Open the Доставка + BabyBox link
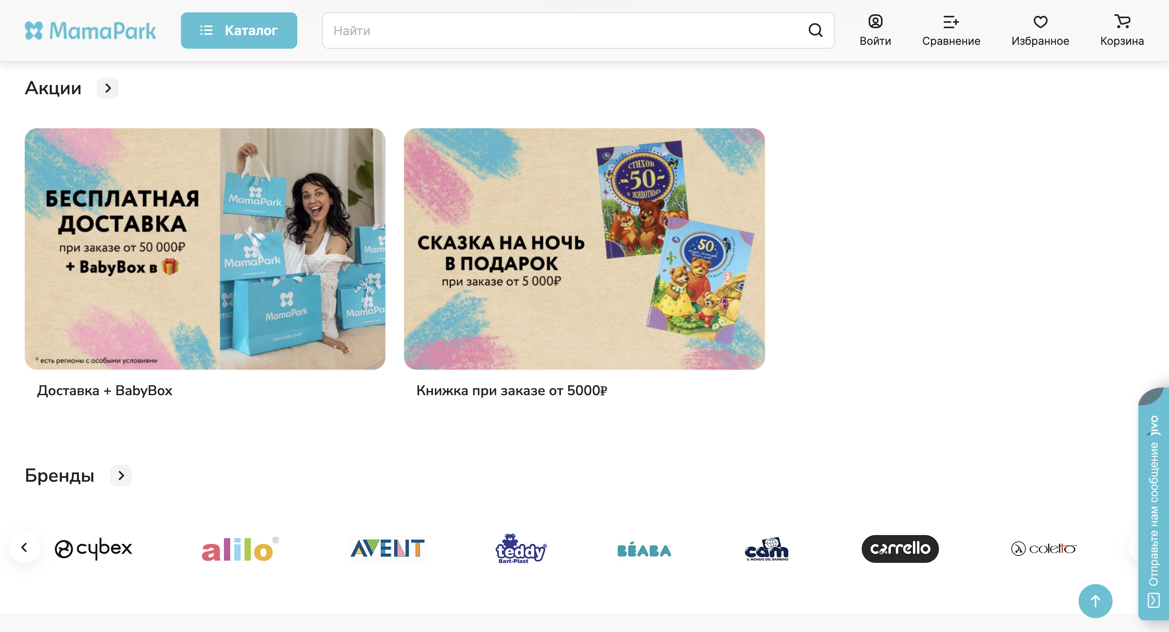The width and height of the screenshot is (1169, 632). 104,390
